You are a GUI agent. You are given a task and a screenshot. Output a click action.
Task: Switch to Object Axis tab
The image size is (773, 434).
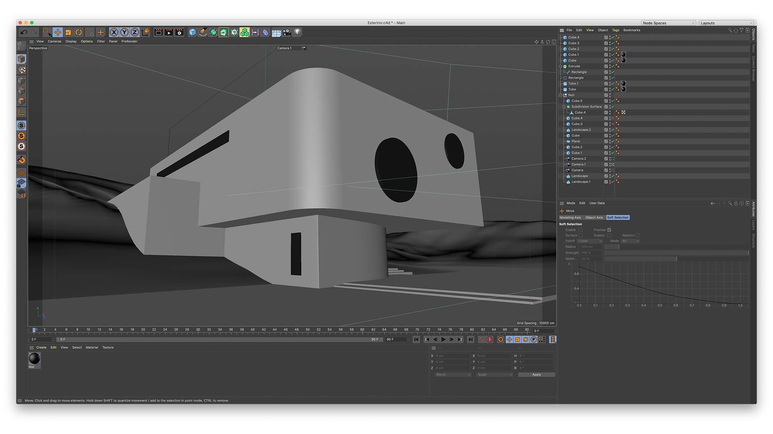click(x=594, y=217)
